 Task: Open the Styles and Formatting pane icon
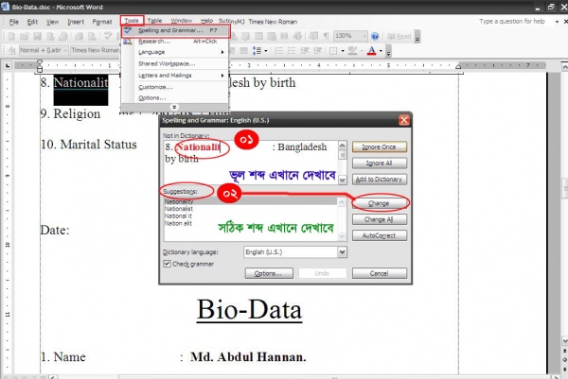tap(11, 51)
